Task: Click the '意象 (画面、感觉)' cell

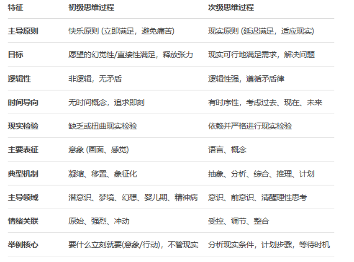Action: point(99,150)
